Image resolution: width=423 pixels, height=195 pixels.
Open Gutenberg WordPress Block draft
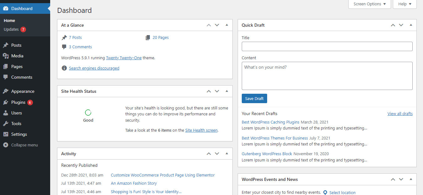point(267,154)
